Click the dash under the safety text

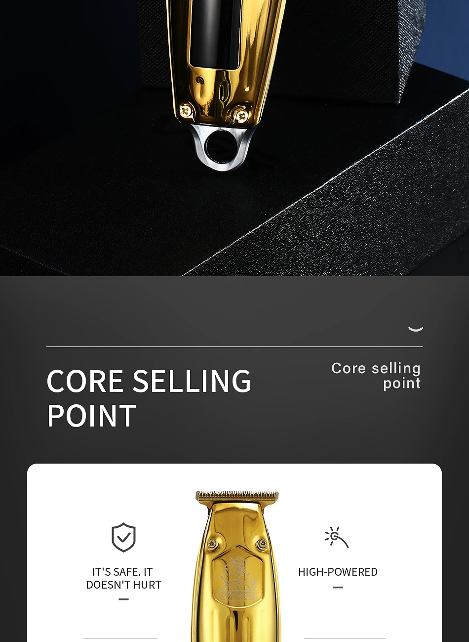tap(123, 599)
